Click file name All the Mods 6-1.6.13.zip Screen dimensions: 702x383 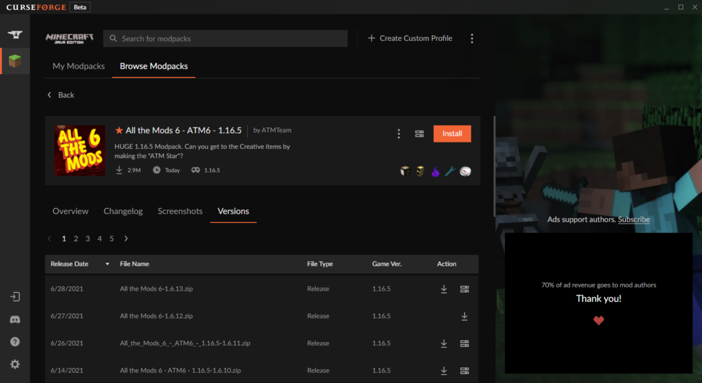click(x=156, y=289)
